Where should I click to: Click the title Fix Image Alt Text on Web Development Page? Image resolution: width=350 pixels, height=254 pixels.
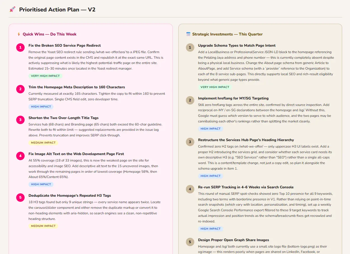coord(76,154)
